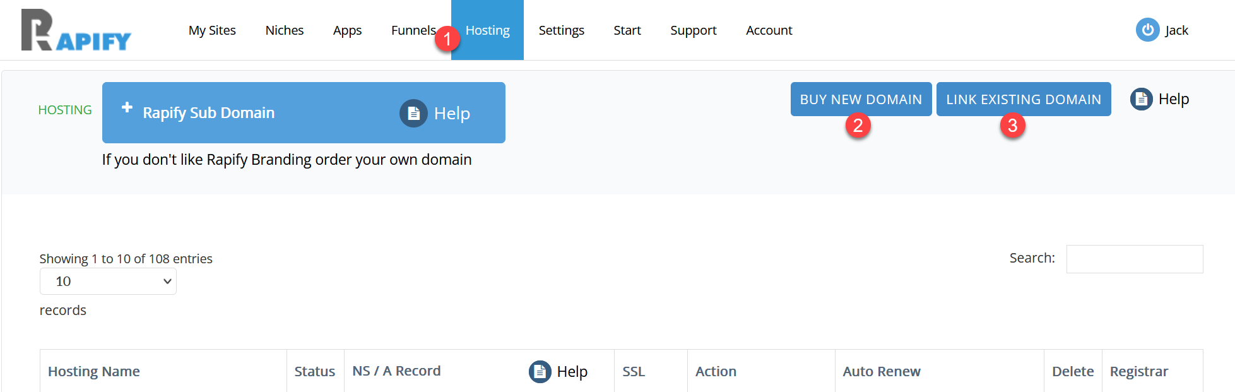Focus the Search input field
This screenshot has height=392, width=1235.
pos(1134,259)
